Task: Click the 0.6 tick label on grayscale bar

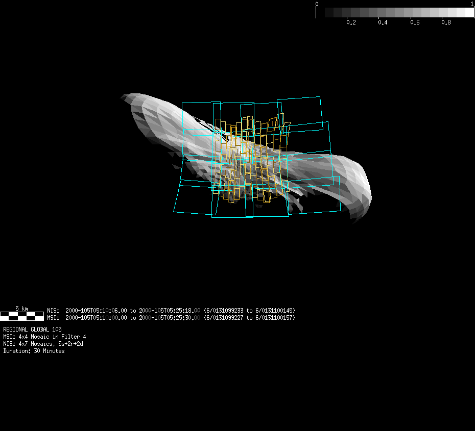Action: click(414, 23)
